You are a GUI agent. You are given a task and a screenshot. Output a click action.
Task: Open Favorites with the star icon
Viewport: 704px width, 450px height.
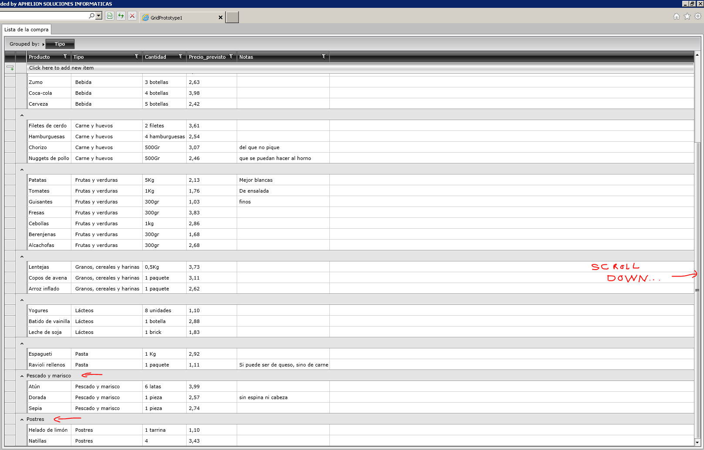687,17
